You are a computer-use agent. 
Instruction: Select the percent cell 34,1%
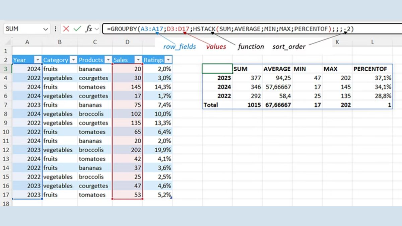click(x=372, y=87)
